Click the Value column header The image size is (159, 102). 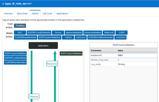pyautogui.click(x=120, y=51)
